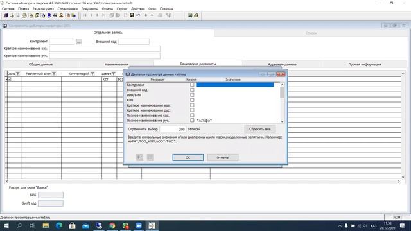The image size is (411, 231).
Task: Tick Кроме checkbox for Краткое наименование каз.
Action: pos(192,105)
